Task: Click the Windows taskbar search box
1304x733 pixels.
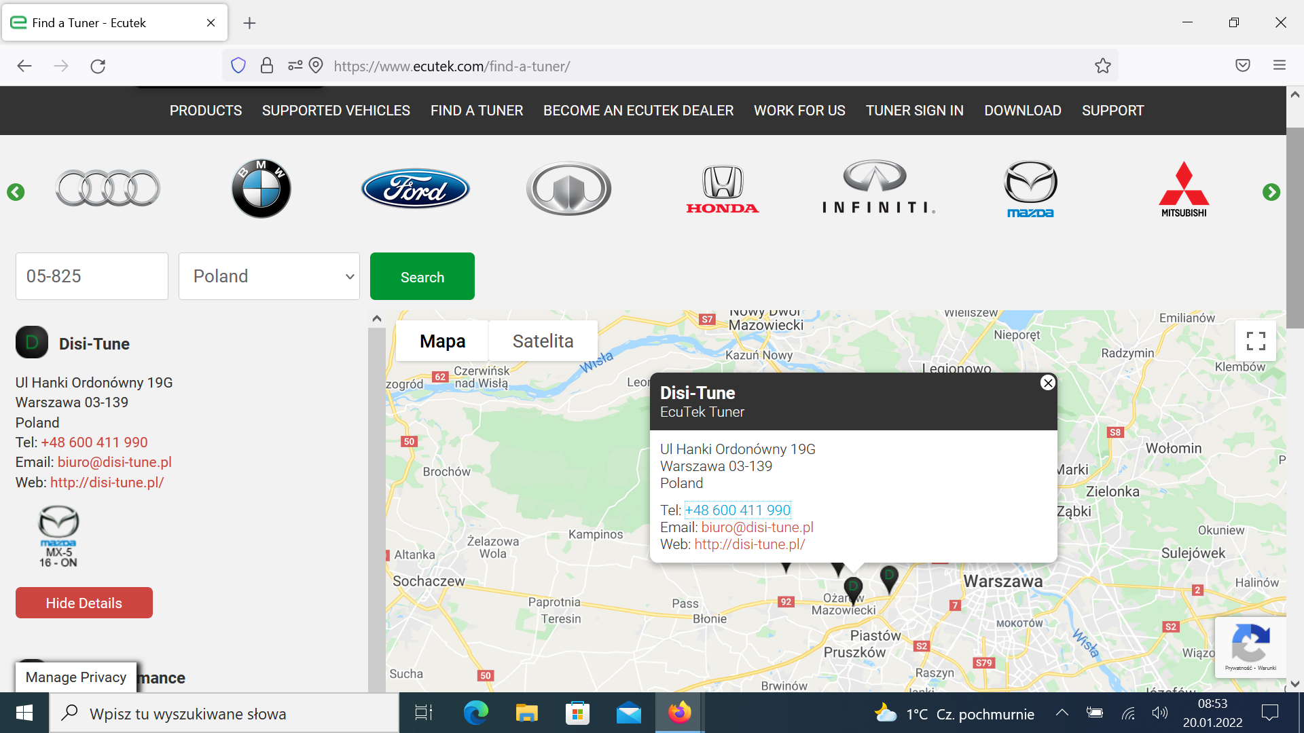Action: coord(224,713)
